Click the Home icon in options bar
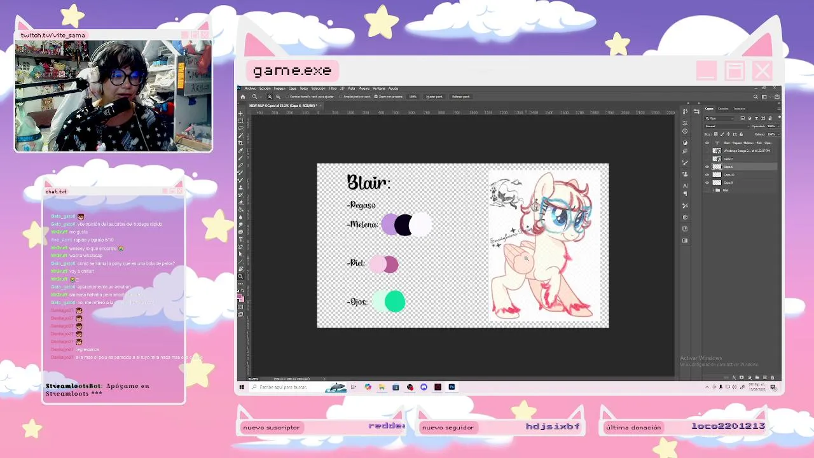This screenshot has height=458, width=814. click(x=242, y=97)
